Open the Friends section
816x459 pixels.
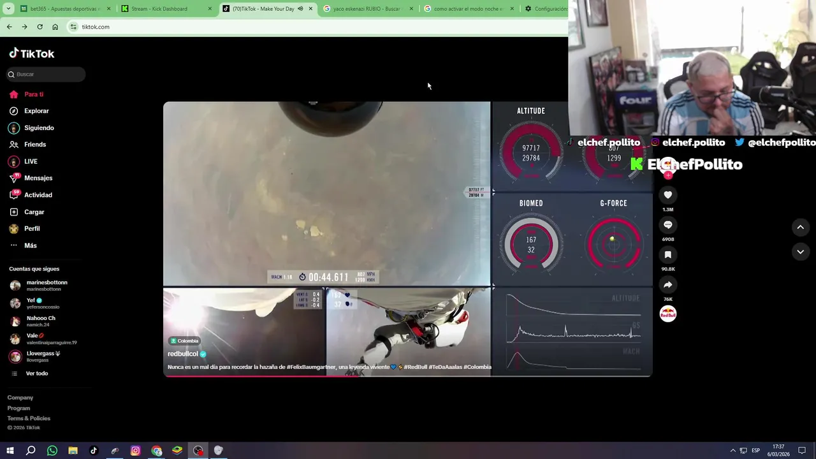(x=35, y=145)
